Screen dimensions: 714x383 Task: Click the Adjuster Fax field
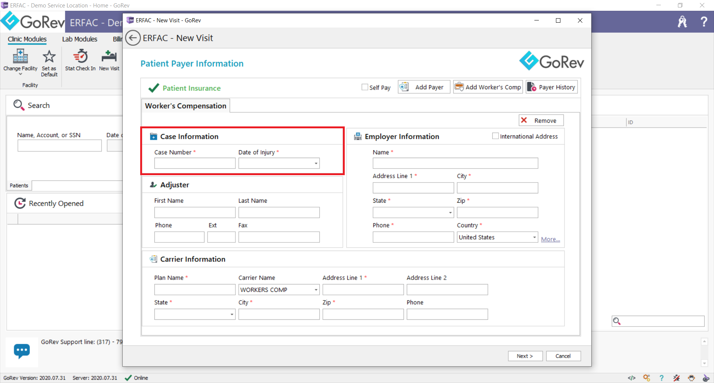click(279, 237)
